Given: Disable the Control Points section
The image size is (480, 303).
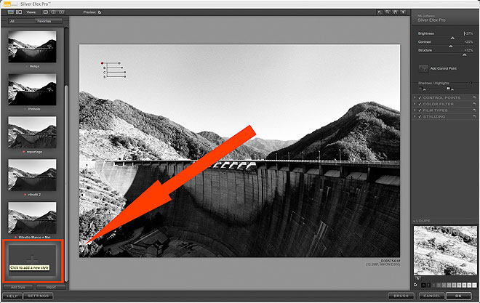Looking at the screenshot, I should 420,98.
